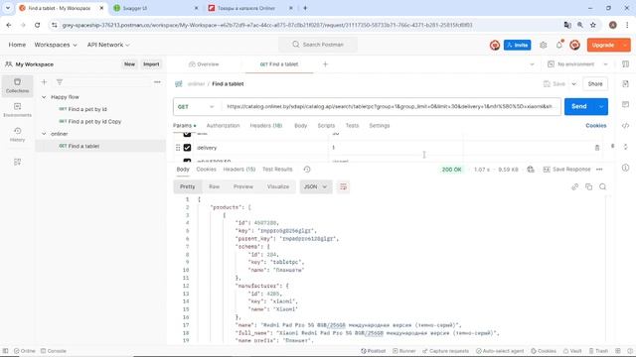
Task: Click the Invite button
Action: (x=517, y=45)
